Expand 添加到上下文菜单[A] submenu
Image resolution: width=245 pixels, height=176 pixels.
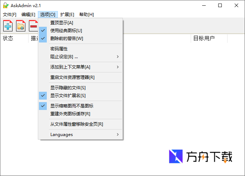point(80,67)
